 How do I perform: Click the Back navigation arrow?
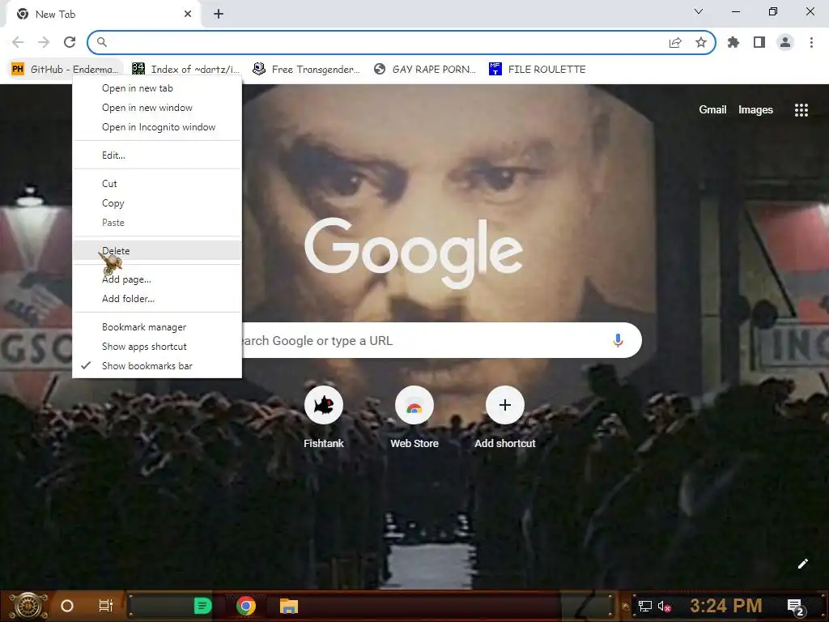[18, 42]
